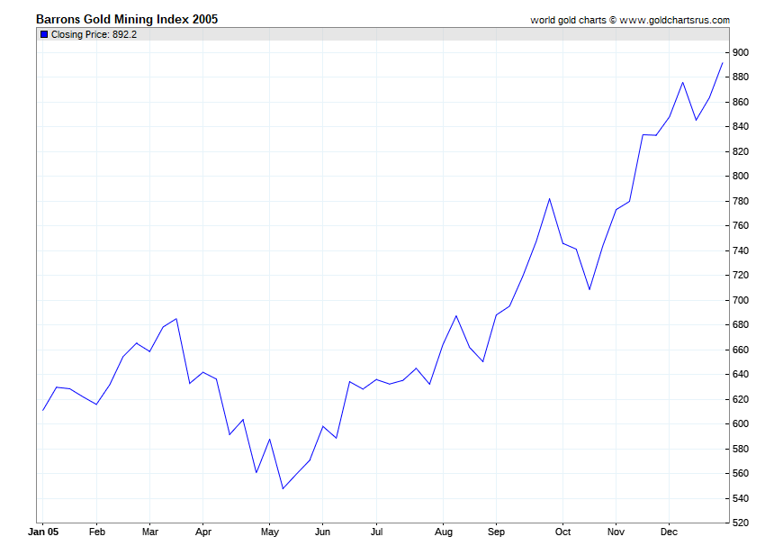Click the 880 y-axis value

point(740,77)
